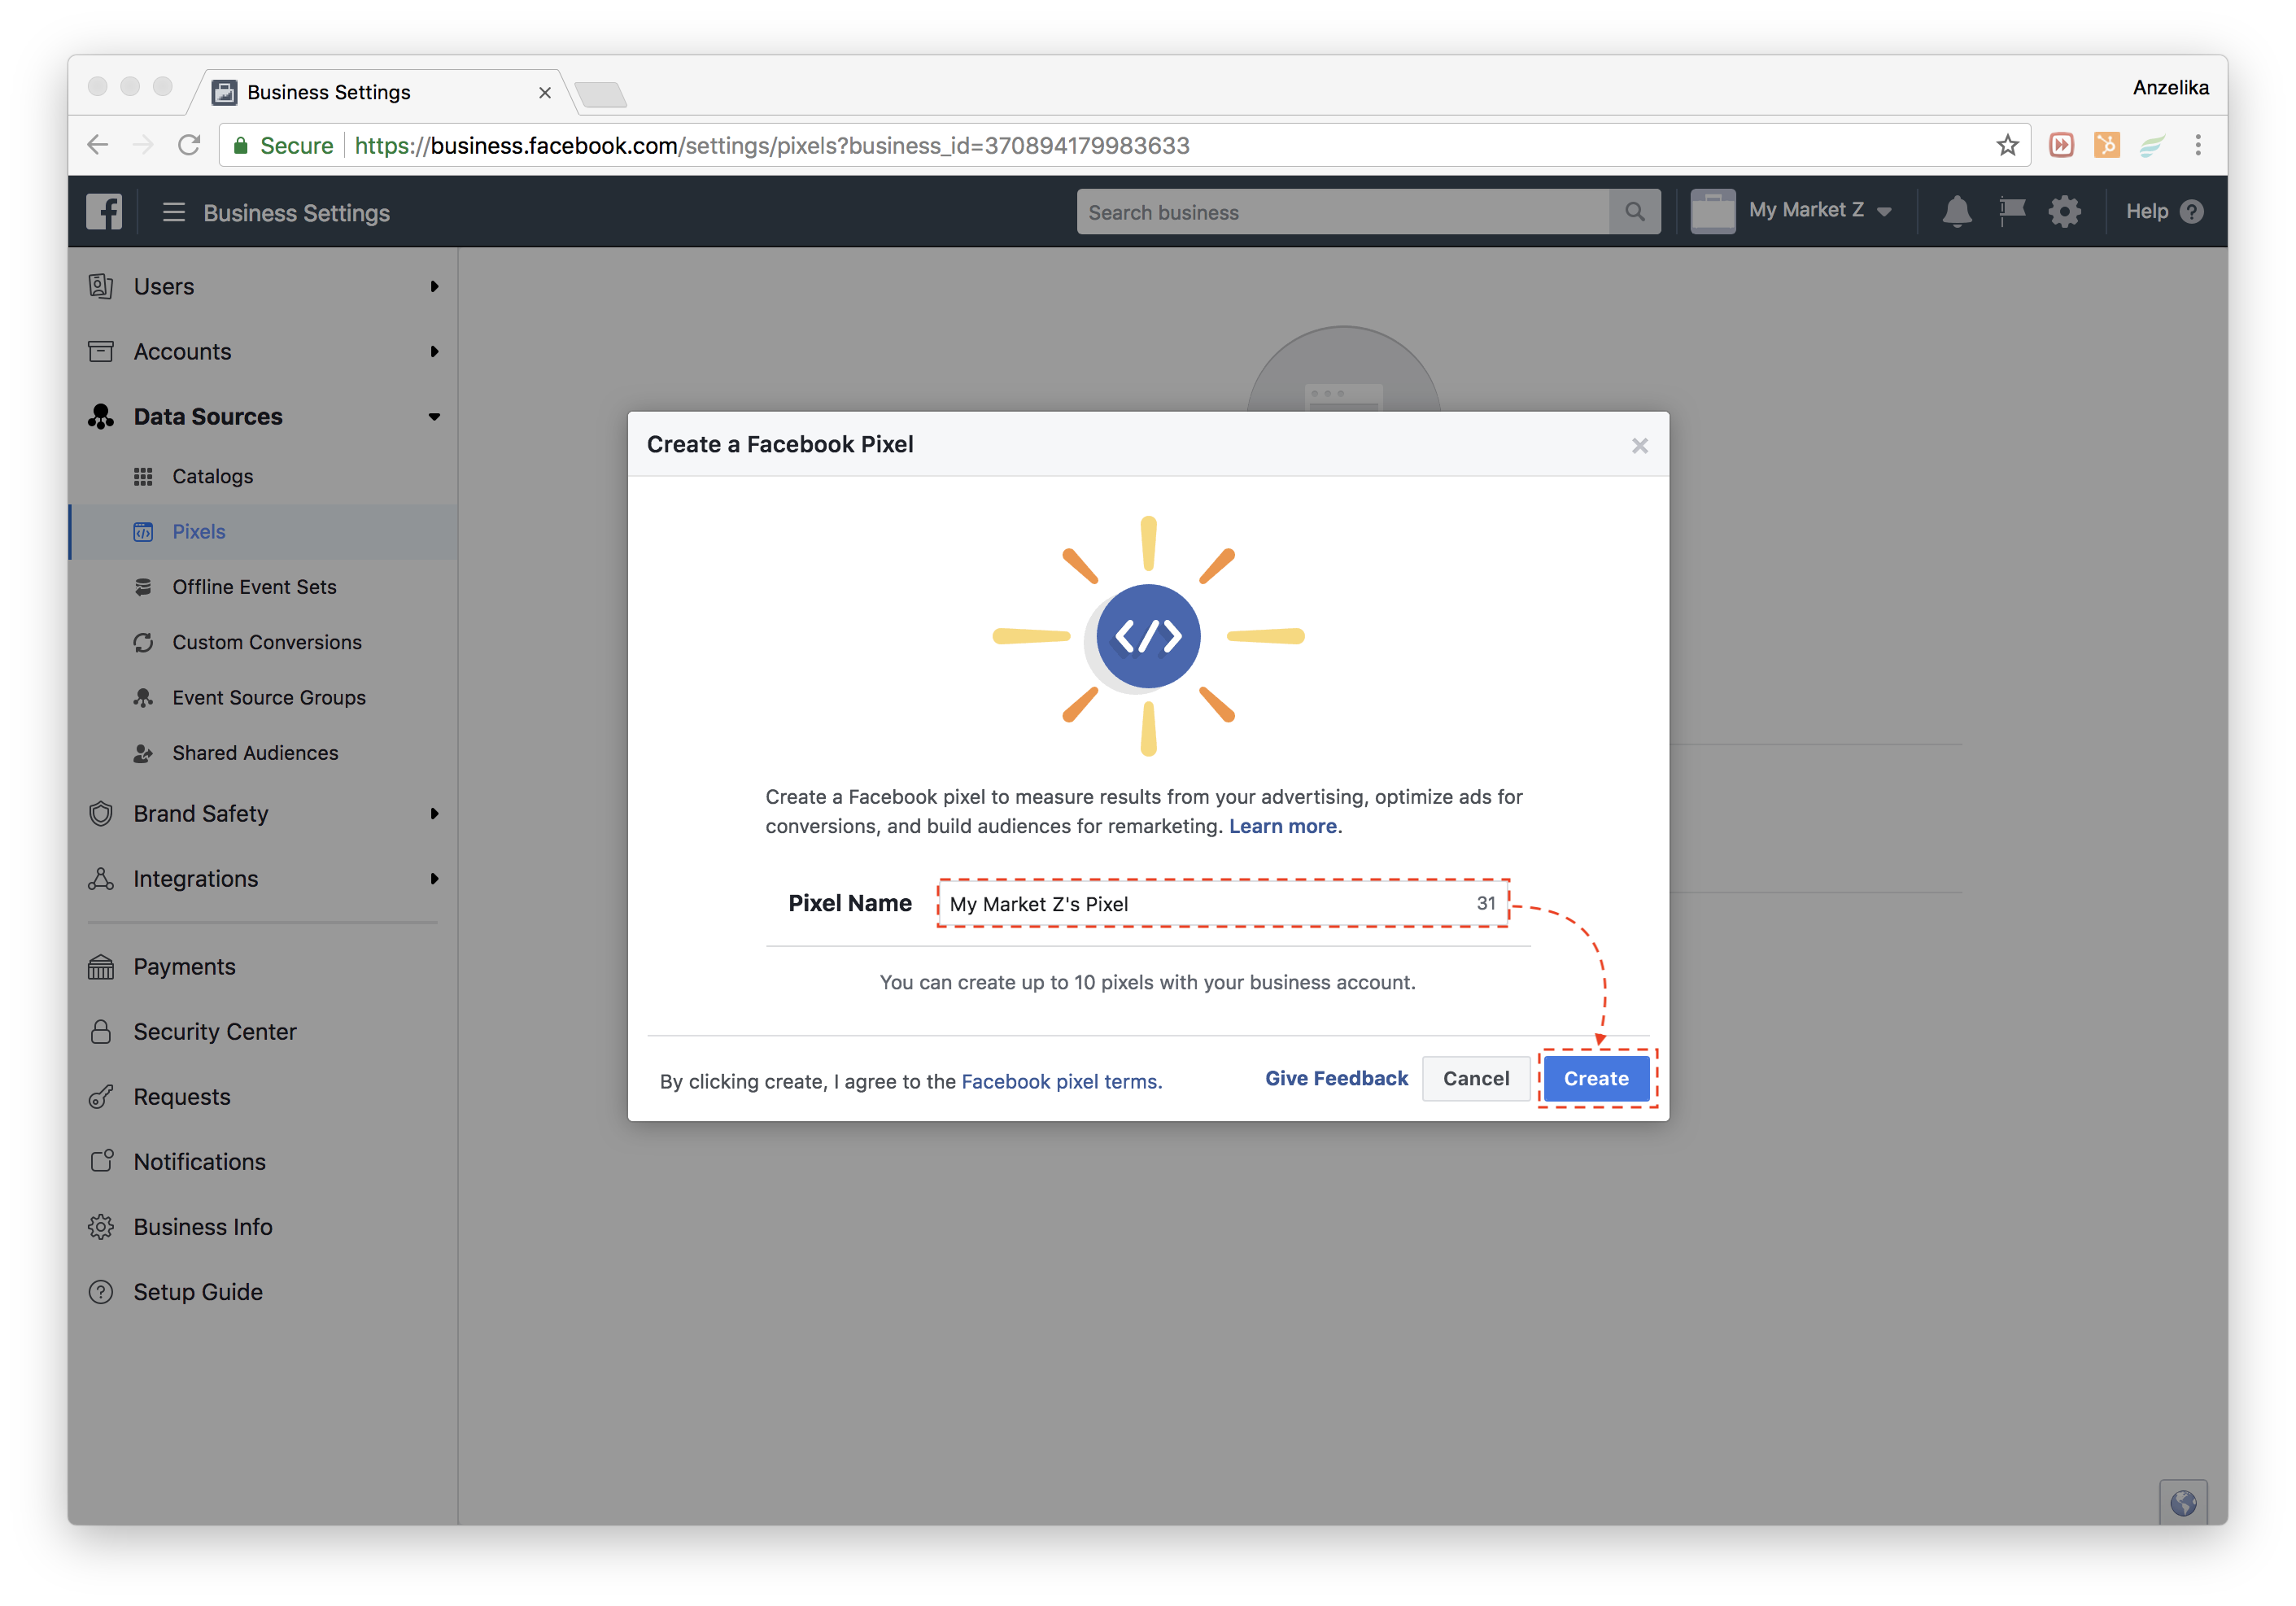Click the browser address bar URL
The width and height of the screenshot is (2296, 1606).
pos(772,146)
